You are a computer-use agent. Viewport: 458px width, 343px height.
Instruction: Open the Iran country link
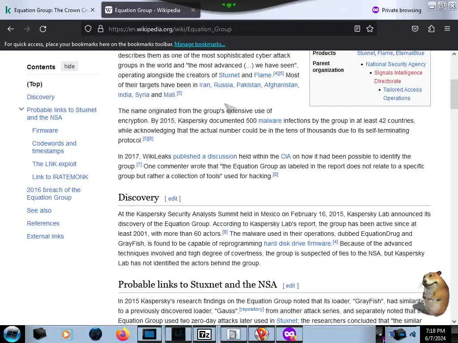point(204,85)
